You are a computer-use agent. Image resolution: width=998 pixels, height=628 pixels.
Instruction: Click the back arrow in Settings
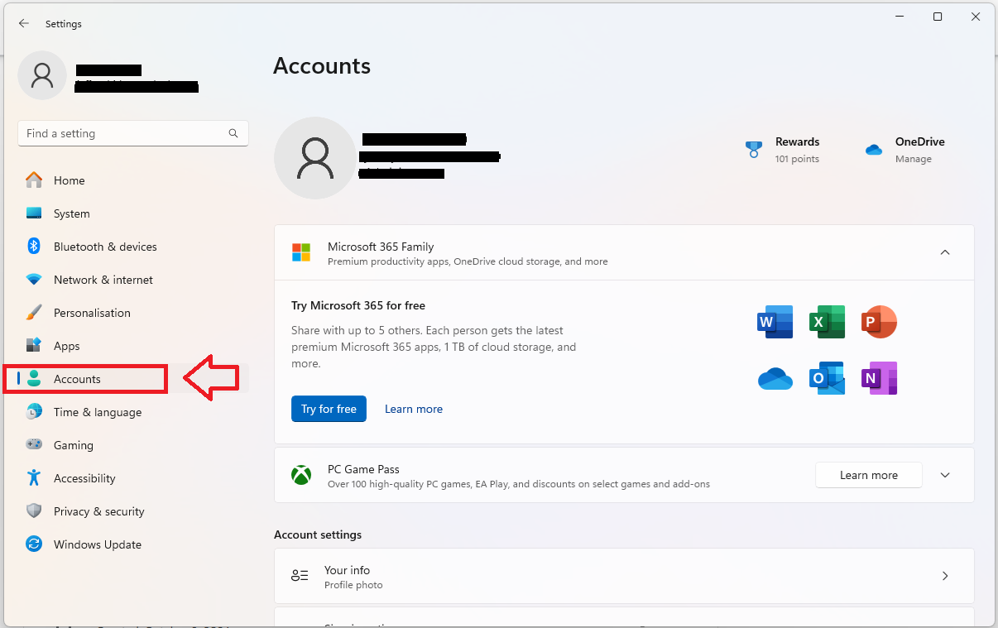[x=24, y=24]
